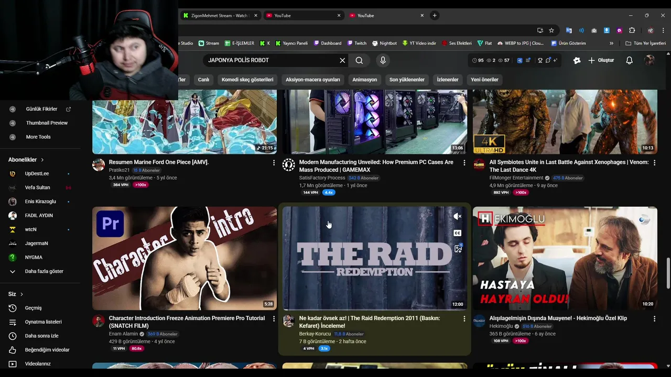The height and width of the screenshot is (377, 671).
Task: Open the Hekimoğlu Hastaya Hayran Oldu thumbnail
Action: click(x=565, y=258)
